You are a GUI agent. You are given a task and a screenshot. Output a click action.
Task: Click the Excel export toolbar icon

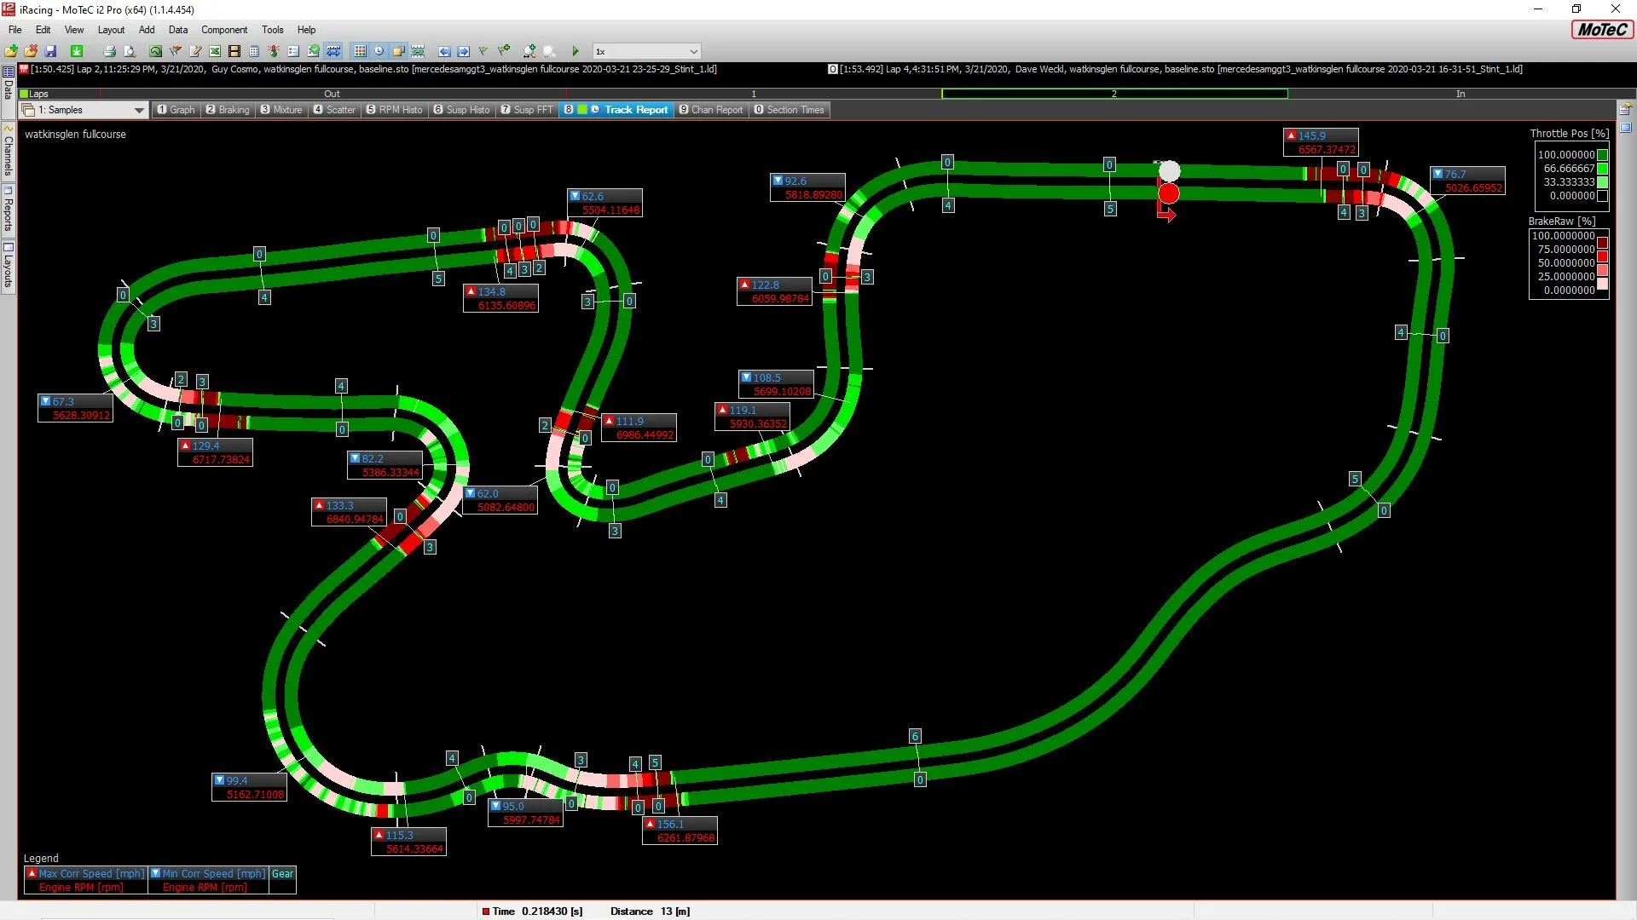(x=215, y=51)
